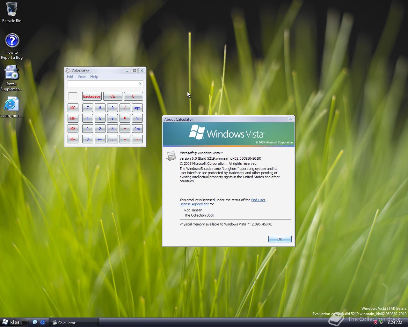Maximize the Calculator window

coord(135,71)
